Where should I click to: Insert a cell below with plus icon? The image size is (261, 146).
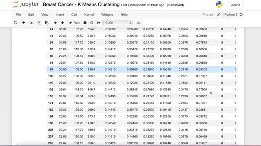click(24, 23)
